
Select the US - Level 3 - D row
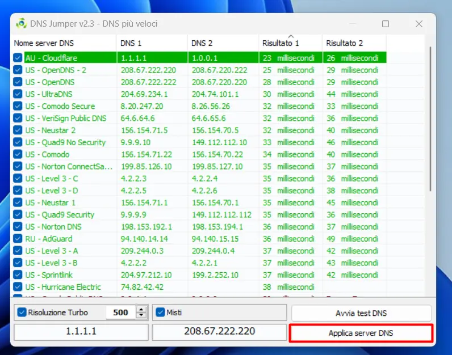pyautogui.click(x=199, y=191)
